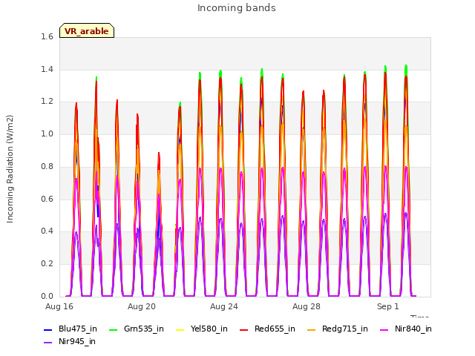Viewport: 475px width, 356px height.
Task: Click the 1.0 y-axis tick label
Action: point(47,133)
